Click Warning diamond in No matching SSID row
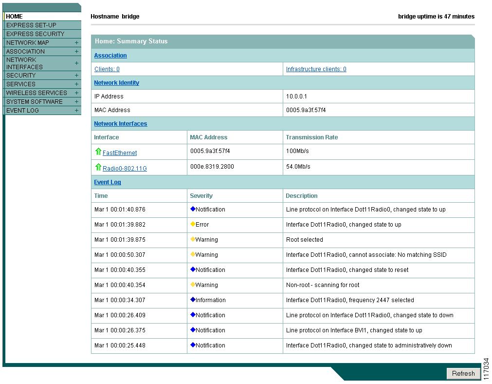This screenshot has height=384, width=492. (193, 254)
